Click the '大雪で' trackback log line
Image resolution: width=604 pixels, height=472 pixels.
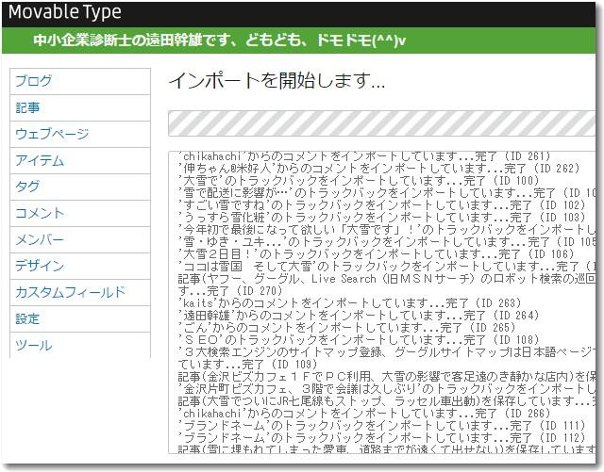click(x=359, y=181)
